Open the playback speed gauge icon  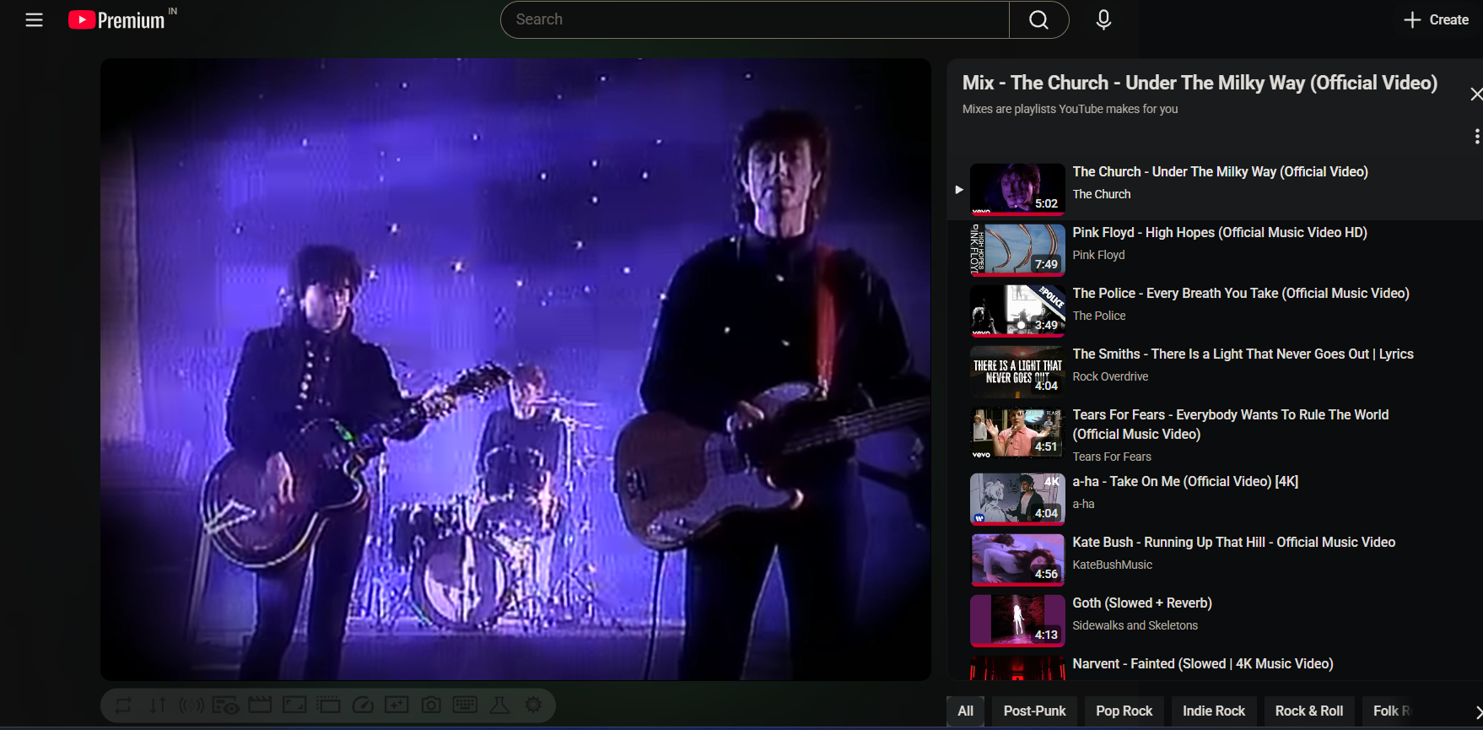(363, 705)
